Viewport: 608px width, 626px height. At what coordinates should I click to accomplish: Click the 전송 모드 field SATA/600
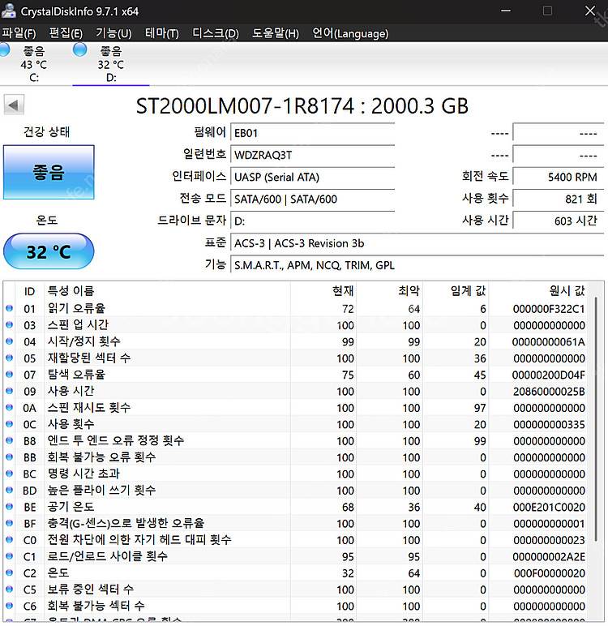point(313,199)
